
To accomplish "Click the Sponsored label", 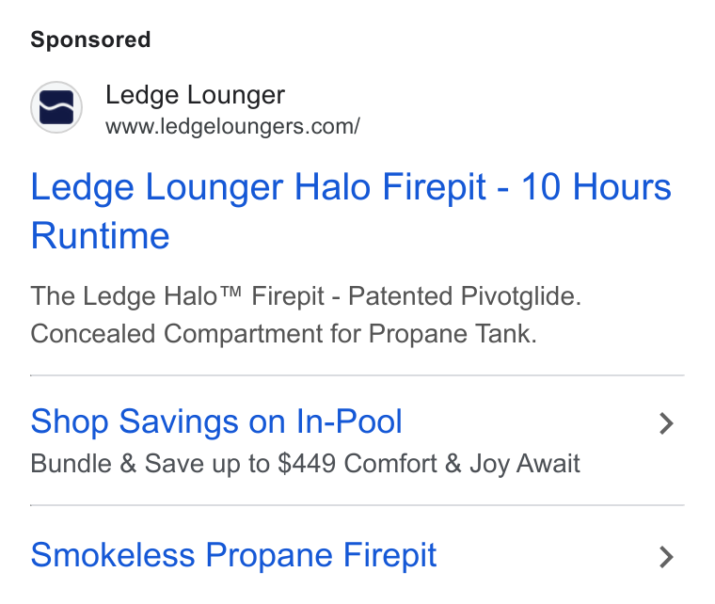I will point(90,40).
